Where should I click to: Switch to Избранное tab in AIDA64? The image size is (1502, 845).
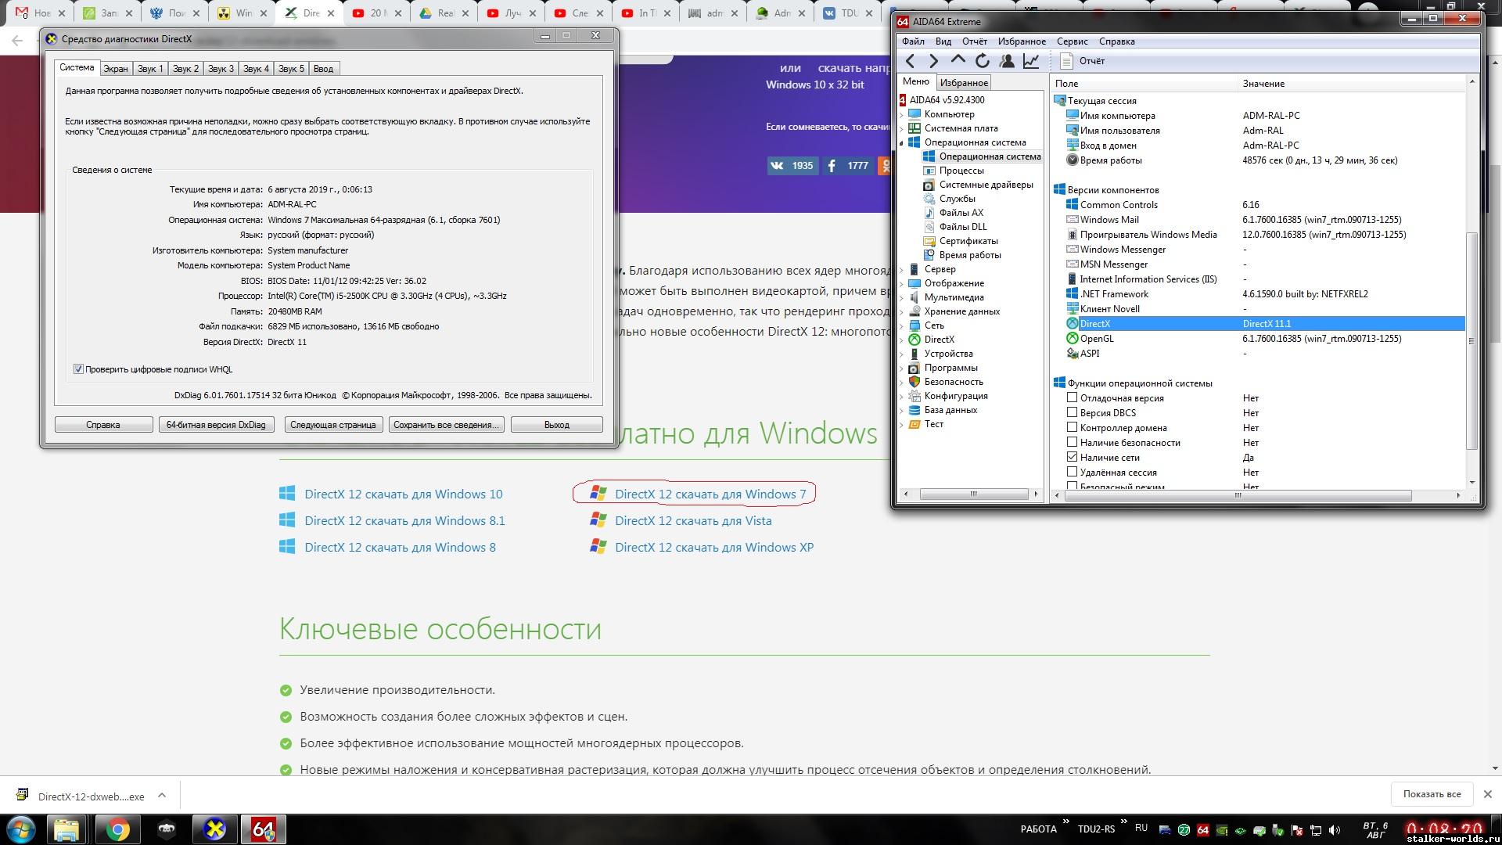[964, 83]
